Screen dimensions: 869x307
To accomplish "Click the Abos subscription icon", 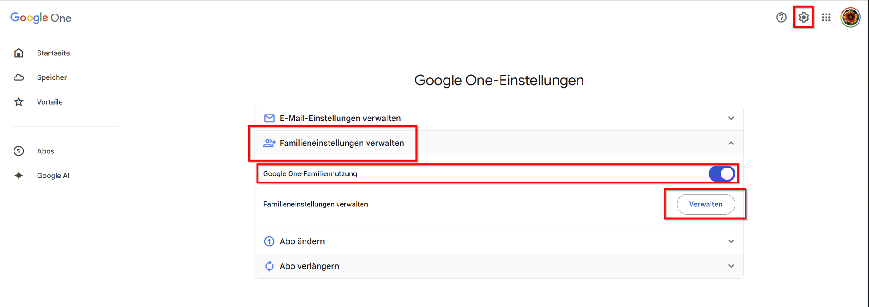I will (19, 151).
